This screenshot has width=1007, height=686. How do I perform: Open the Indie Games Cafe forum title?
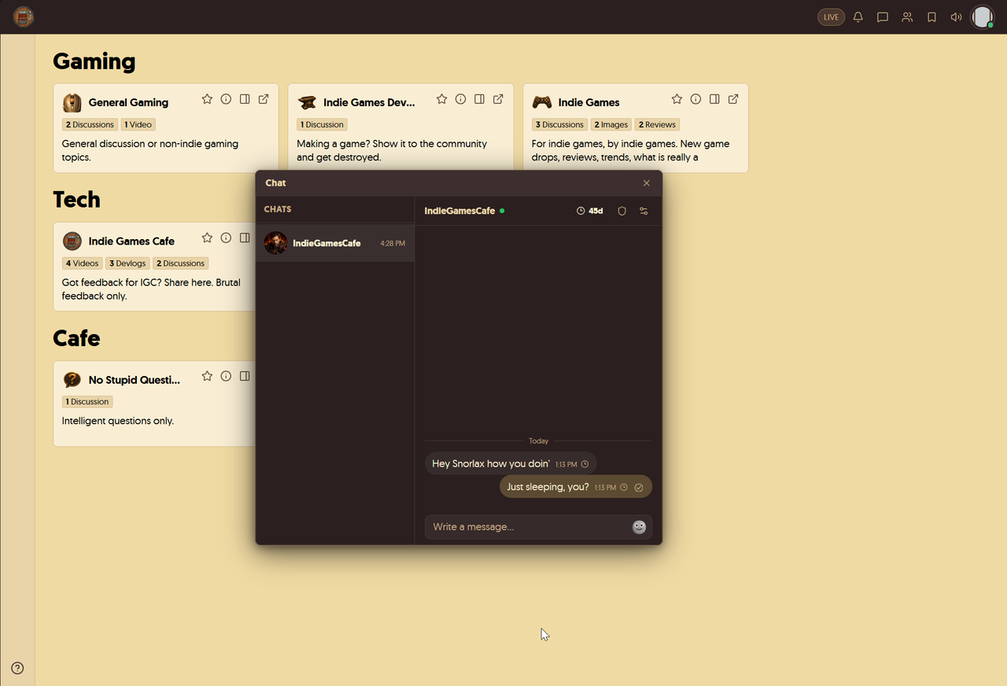pyautogui.click(x=131, y=241)
